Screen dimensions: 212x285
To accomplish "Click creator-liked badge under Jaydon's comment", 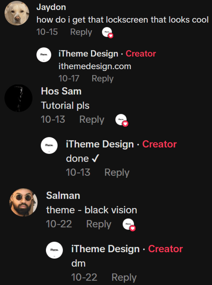I will pyautogui.click(x=107, y=32).
